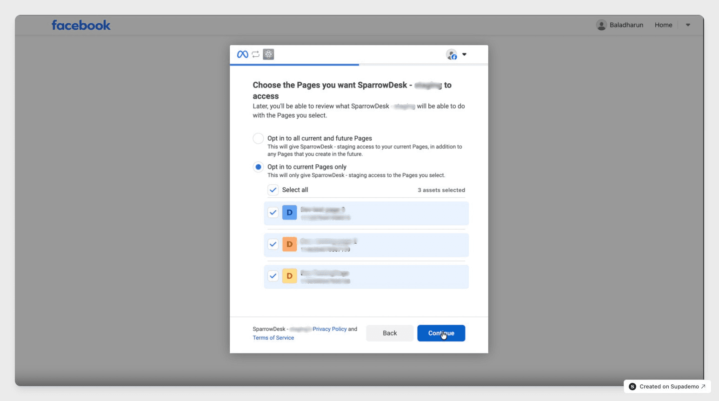Uncheck the page with blue D icon
Viewport: 719px width, 401px height.
(x=273, y=213)
